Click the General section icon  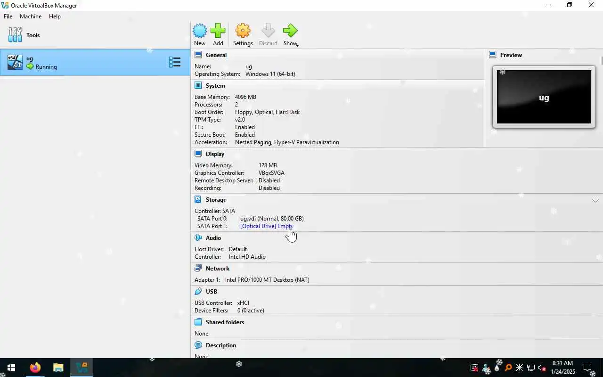198,55
